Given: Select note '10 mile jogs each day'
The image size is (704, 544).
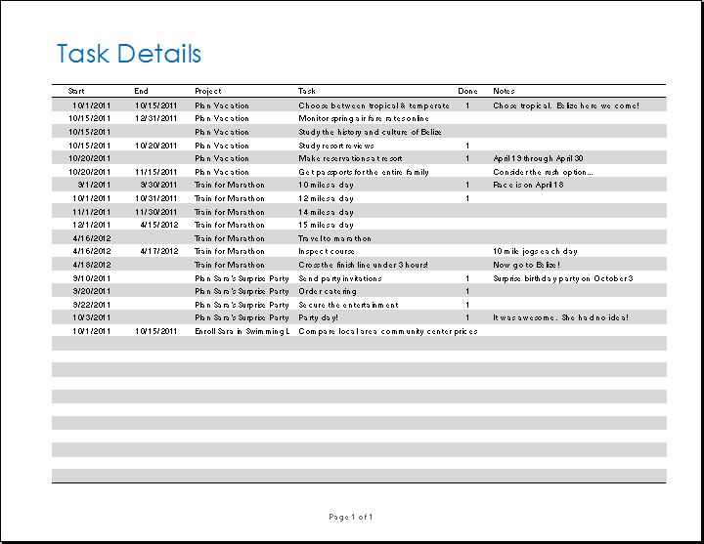Looking at the screenshot, I should click(x=535, y=252).
